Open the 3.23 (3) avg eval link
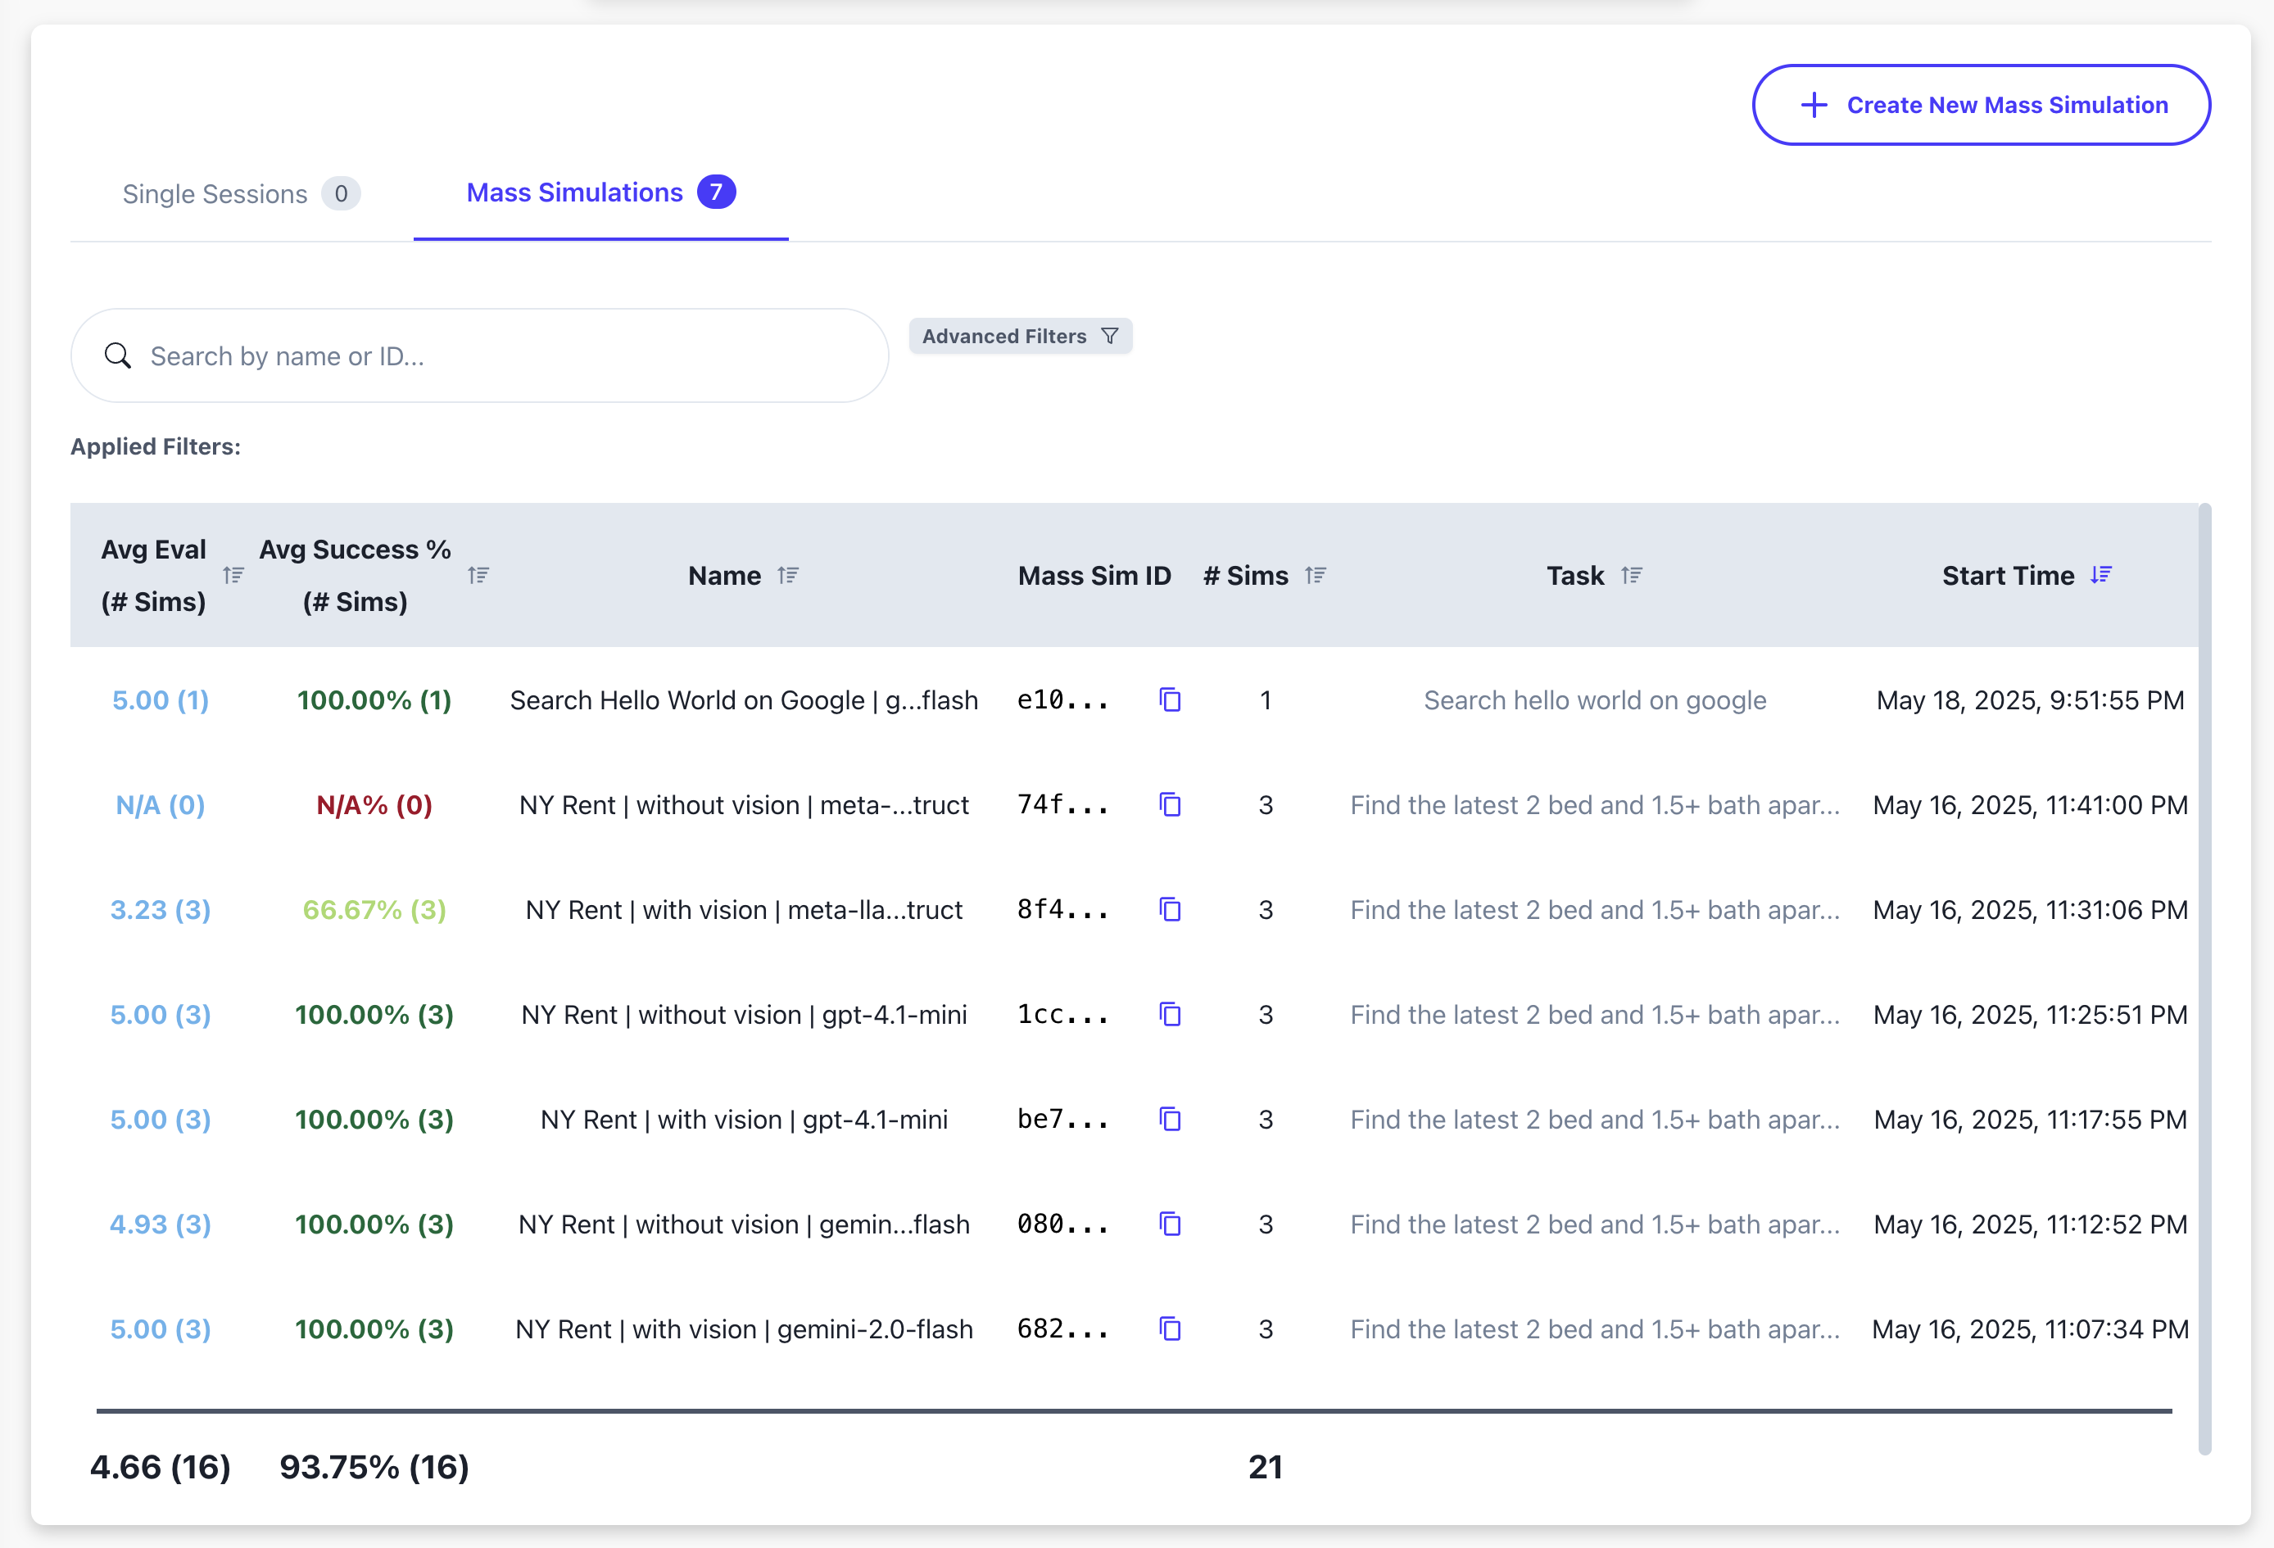 click(x=160, y=909)
